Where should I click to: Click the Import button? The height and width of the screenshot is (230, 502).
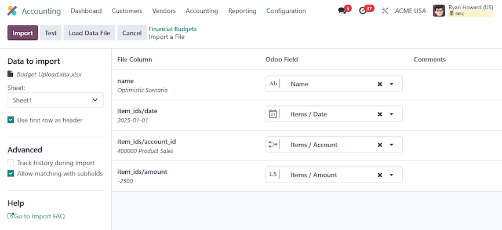click(x=23, y=33)
